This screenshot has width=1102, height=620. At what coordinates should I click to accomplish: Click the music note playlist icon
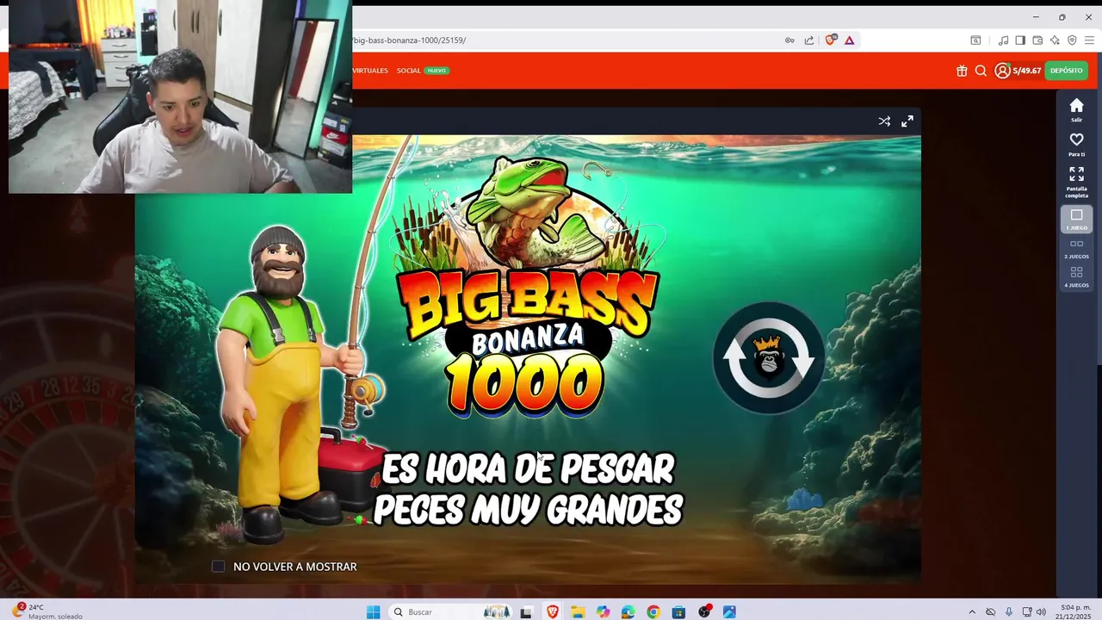coord(1003,40)
